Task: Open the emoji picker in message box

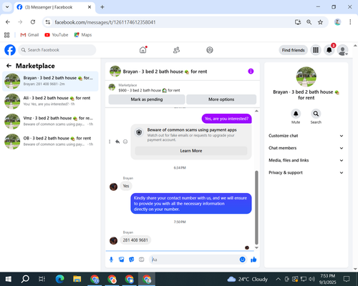Action: coord(242,260)
